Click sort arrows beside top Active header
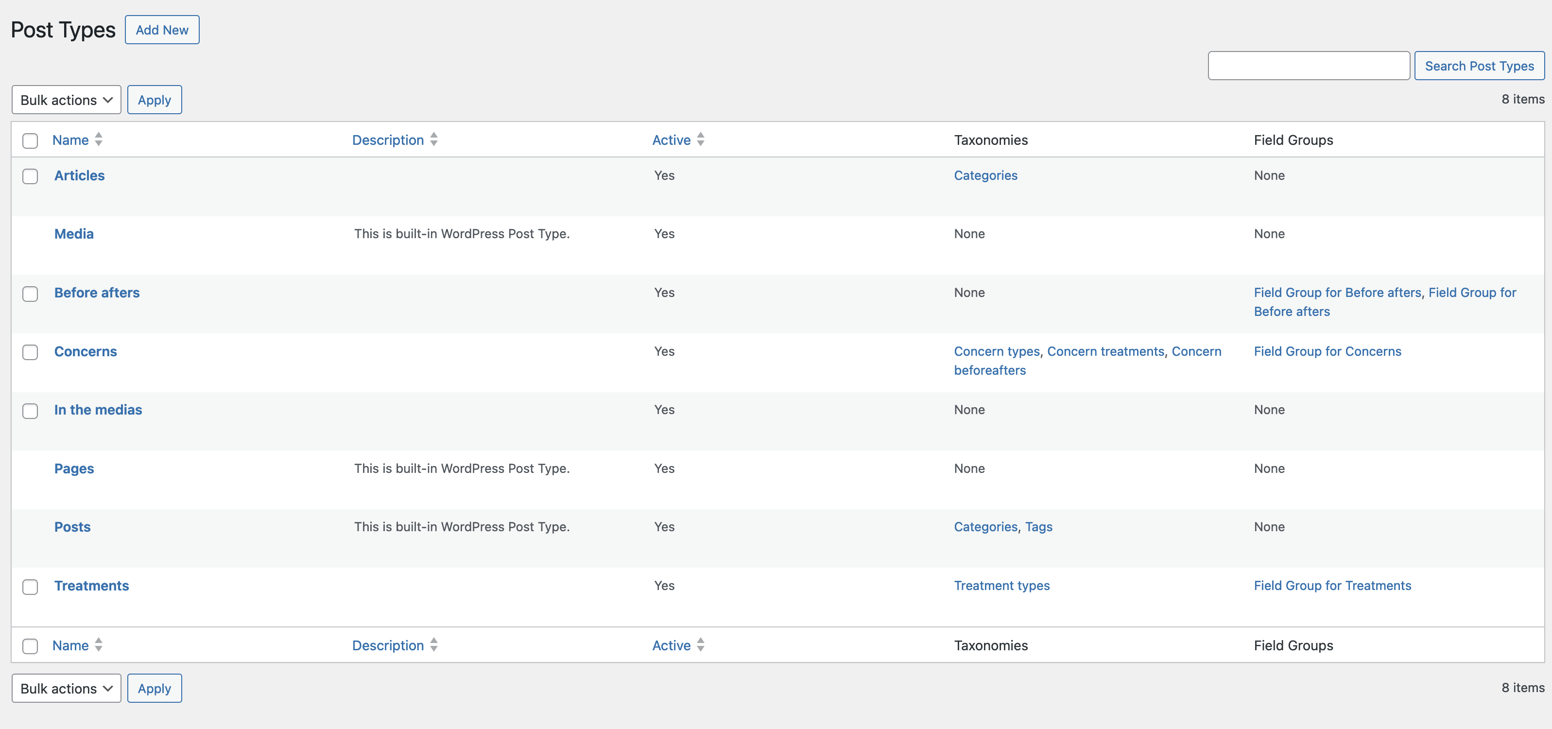Screen dimensions: 1552x729 [700, 140]
